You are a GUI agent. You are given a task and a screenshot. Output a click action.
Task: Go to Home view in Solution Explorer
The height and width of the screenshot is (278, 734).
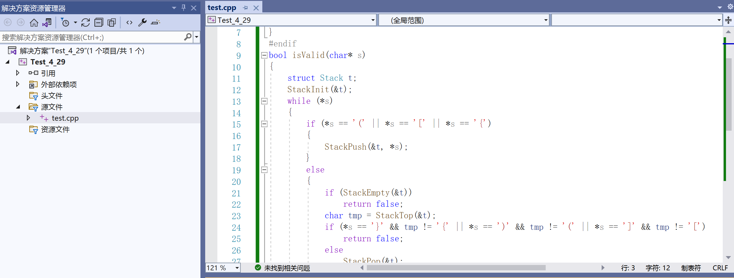34,22
